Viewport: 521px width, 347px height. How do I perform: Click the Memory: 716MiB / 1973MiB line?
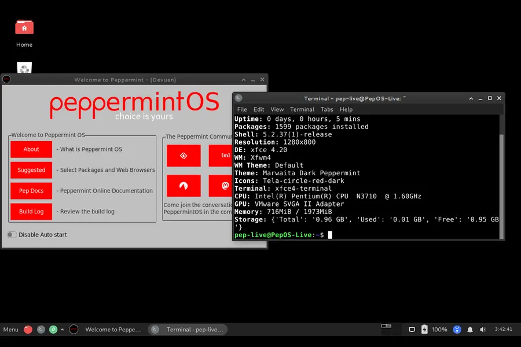[x=283, y=212]
